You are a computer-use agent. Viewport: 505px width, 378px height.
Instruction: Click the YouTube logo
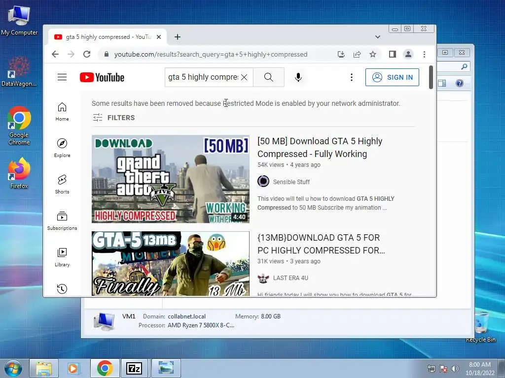point(102,77)
